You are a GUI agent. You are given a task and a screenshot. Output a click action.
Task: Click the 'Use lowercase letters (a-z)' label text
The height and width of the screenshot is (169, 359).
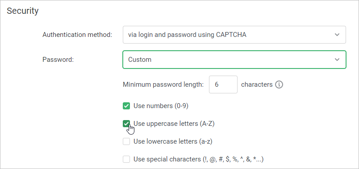click(173, 141)
